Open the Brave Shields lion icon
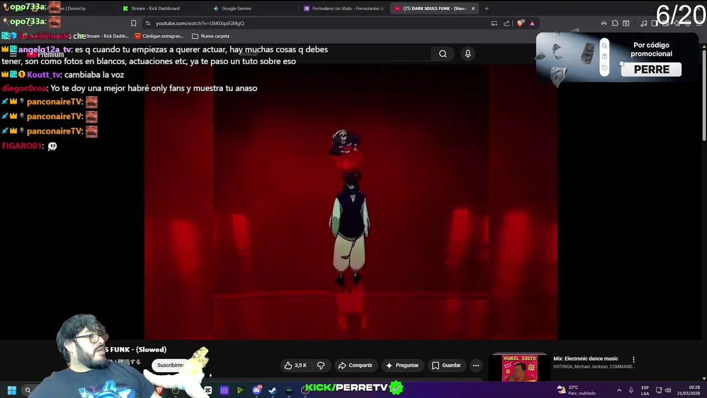Image resolution: width=707 pixels, height=398 pixels. [520, 23]
